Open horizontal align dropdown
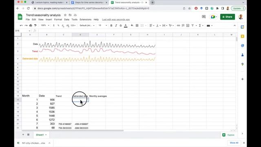Viewport: 261px width, 147px height. (152, 25)
